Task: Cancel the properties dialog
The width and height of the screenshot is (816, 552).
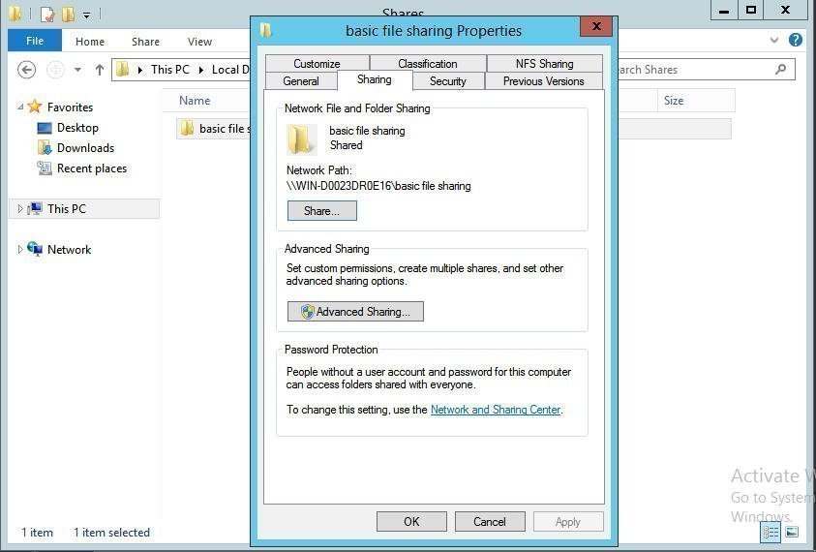Action: tap(490, 522)
